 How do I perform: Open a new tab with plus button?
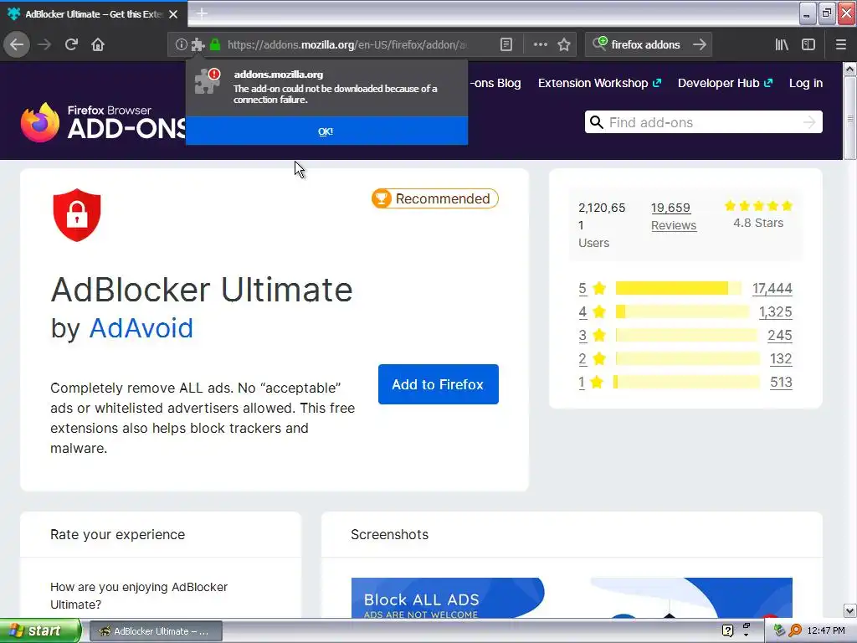[x=202, y=13]
